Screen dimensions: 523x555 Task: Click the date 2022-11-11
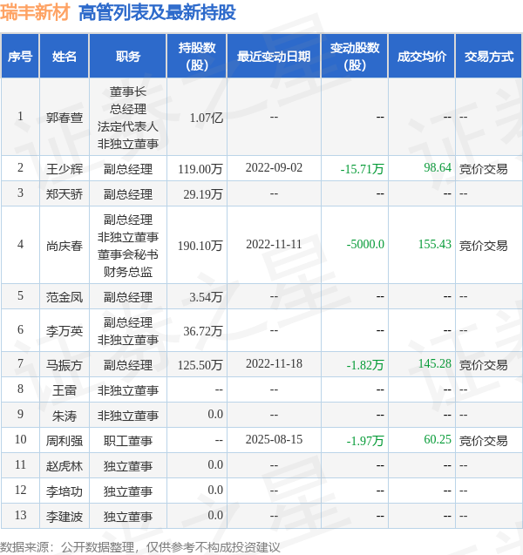point(274,244)
